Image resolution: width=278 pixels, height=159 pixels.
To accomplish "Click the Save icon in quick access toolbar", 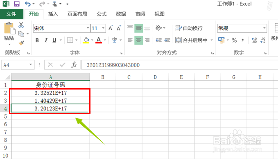I will coord(17,4).
